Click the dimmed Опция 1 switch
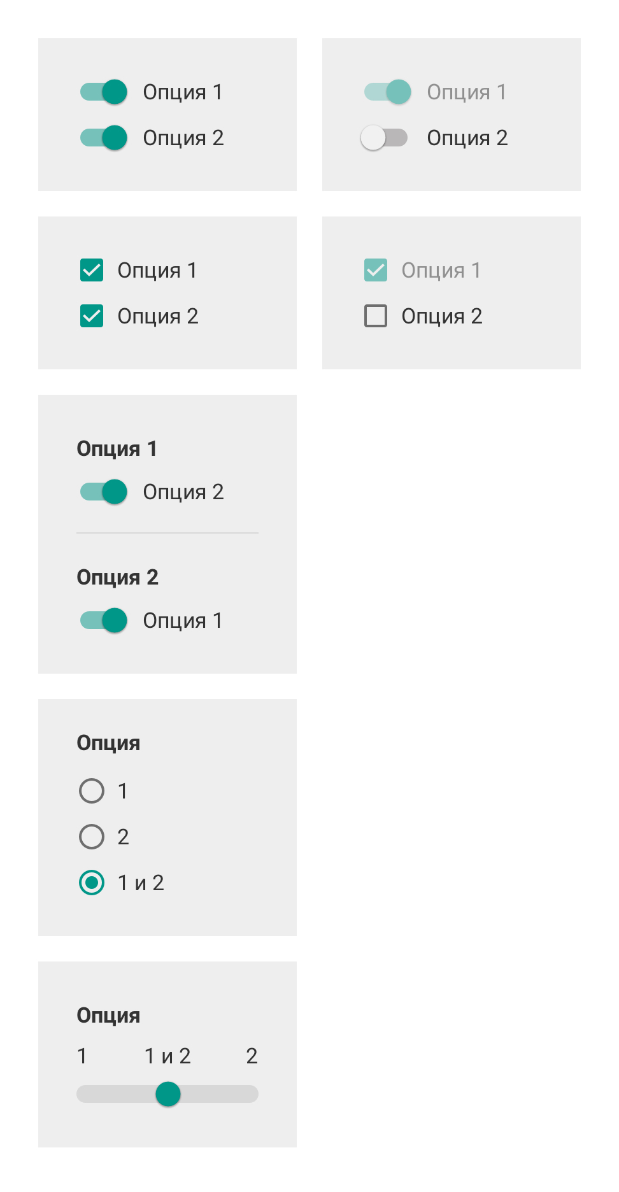 click(387, 92)
